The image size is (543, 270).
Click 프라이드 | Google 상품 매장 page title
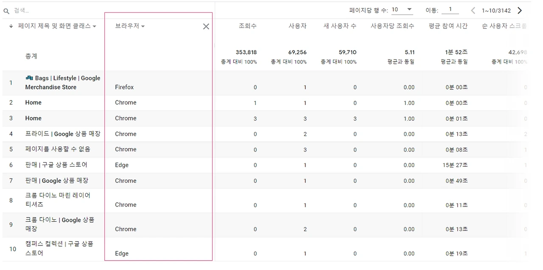coord(62,134)
